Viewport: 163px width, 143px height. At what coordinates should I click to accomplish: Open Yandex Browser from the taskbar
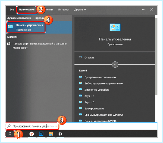point(32,134)
